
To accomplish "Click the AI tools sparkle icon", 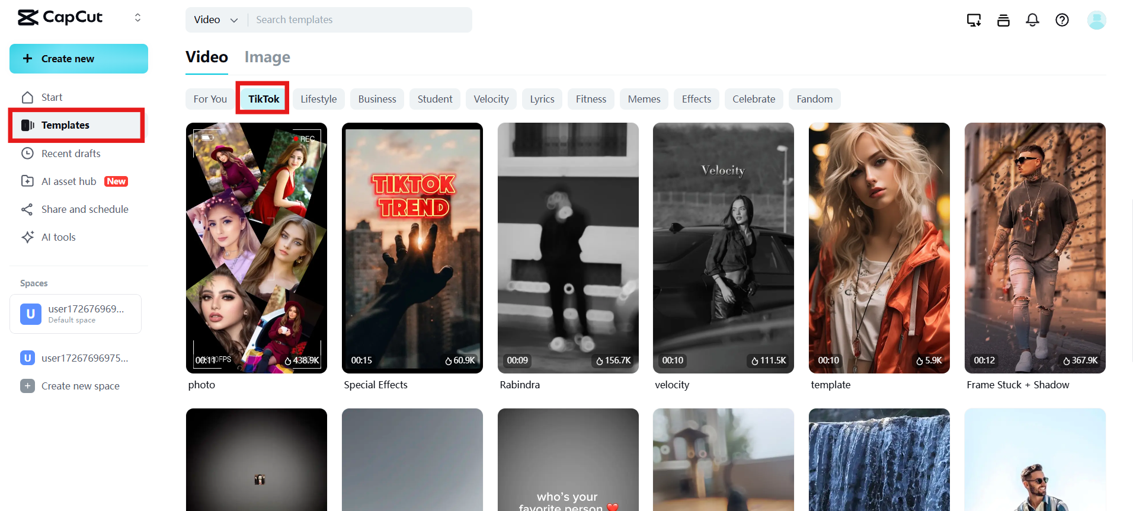I will (x=27, y=237).
